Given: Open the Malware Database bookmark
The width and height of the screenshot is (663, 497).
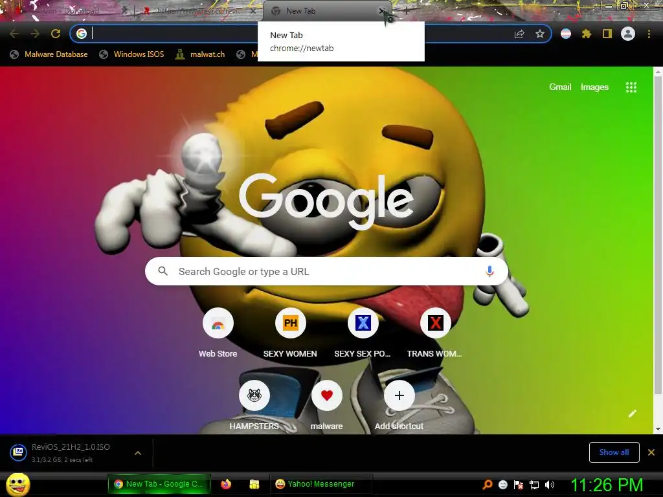Looking at the screenshot, I should [49, 54].
